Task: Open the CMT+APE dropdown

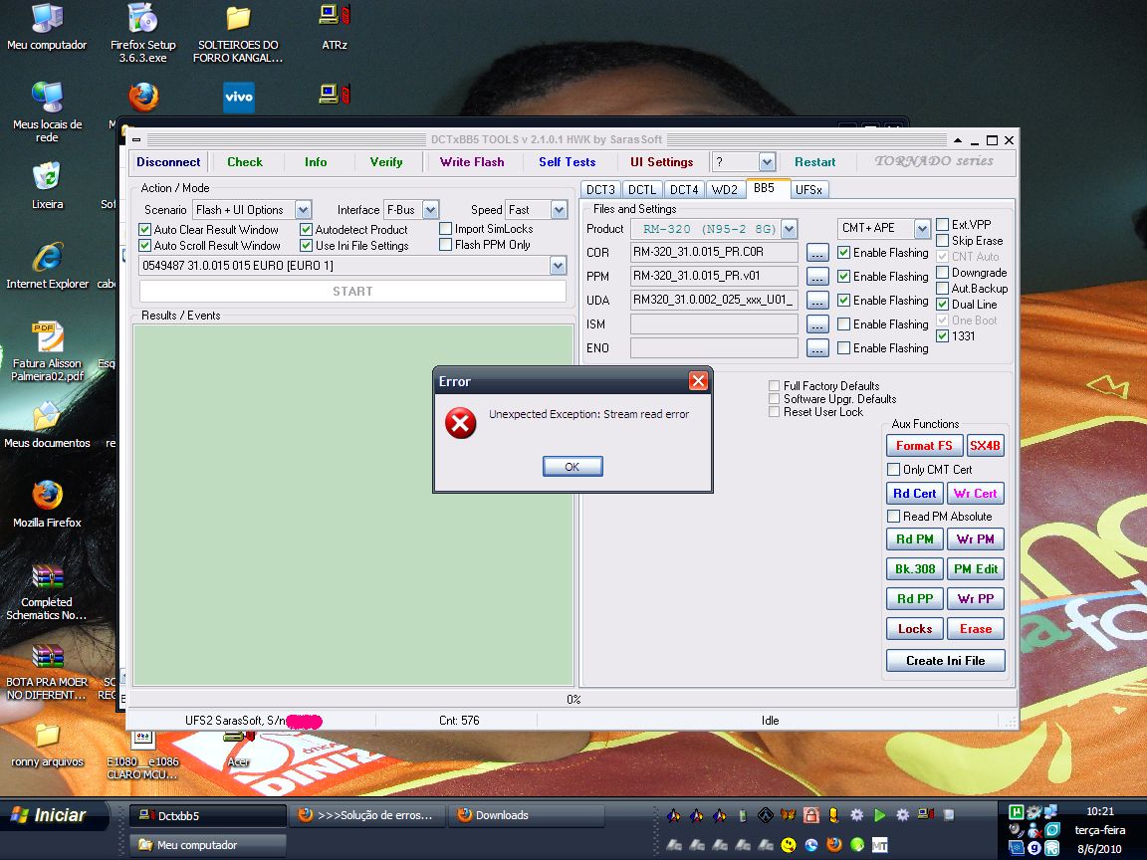Action: pos(922,228)
